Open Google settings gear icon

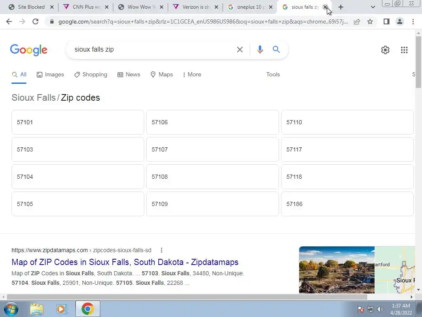[385, 50]
